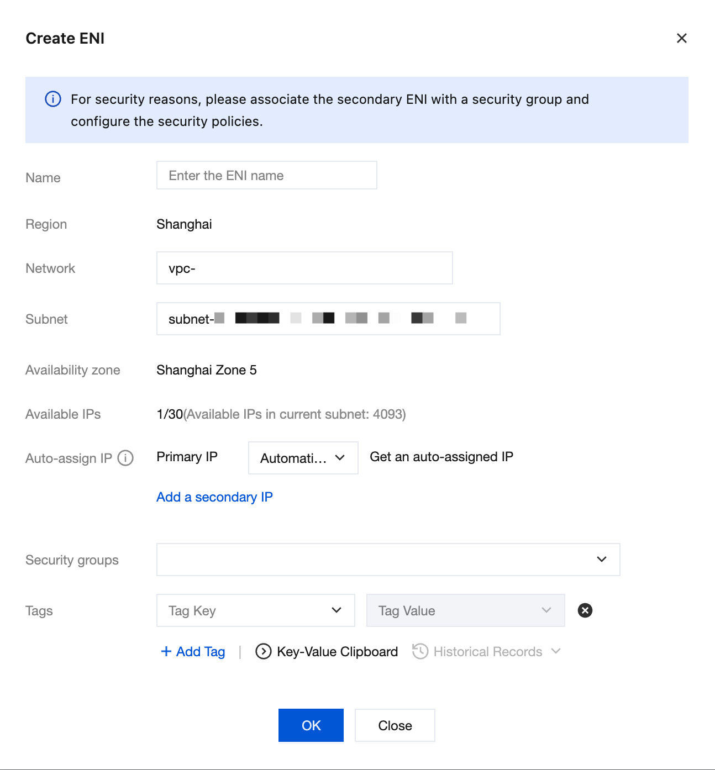Open the Primary IP assignment dropdown
The width and height of the screenshot is (715, 770).
303,458
